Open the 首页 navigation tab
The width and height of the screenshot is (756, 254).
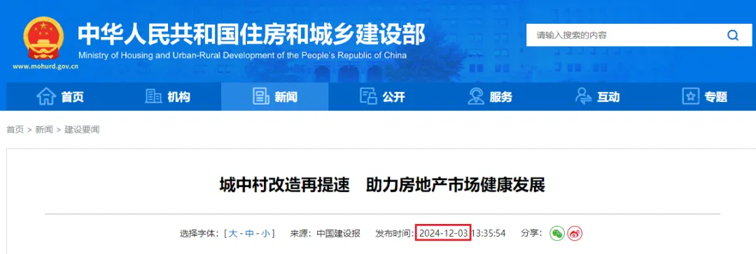pyautogui.click(x=60, y=97)
